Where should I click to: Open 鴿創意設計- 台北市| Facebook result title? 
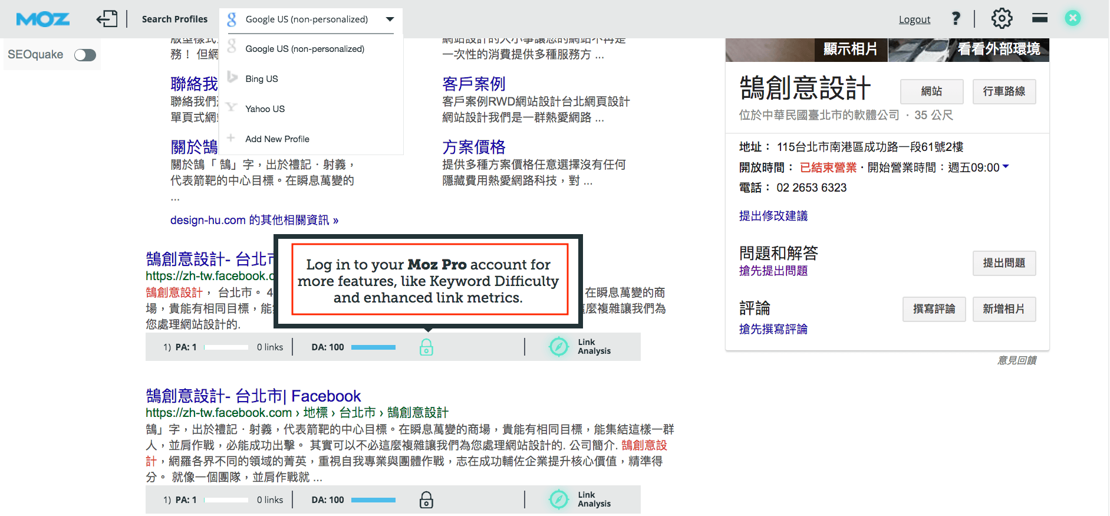(x=253, y=396)
